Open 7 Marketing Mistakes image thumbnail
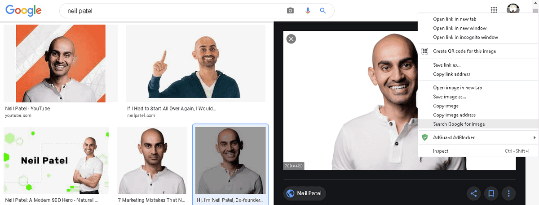This screenshot has height=205, width=539. pos(152,161)
